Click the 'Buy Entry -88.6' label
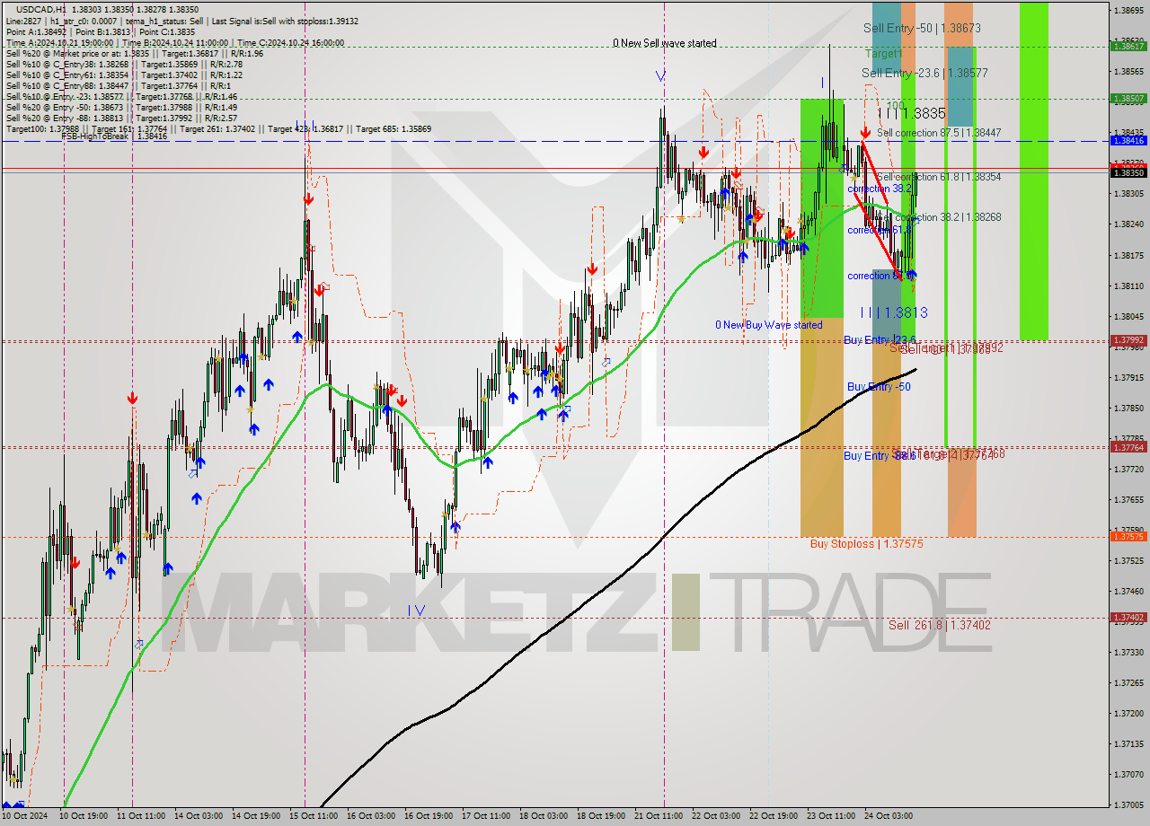 pyautogui.click(x=880, y=456)
